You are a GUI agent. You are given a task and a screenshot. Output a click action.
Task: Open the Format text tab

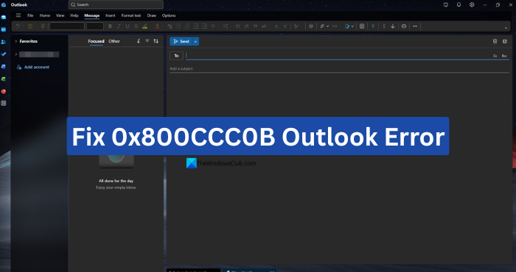[131, 15]
